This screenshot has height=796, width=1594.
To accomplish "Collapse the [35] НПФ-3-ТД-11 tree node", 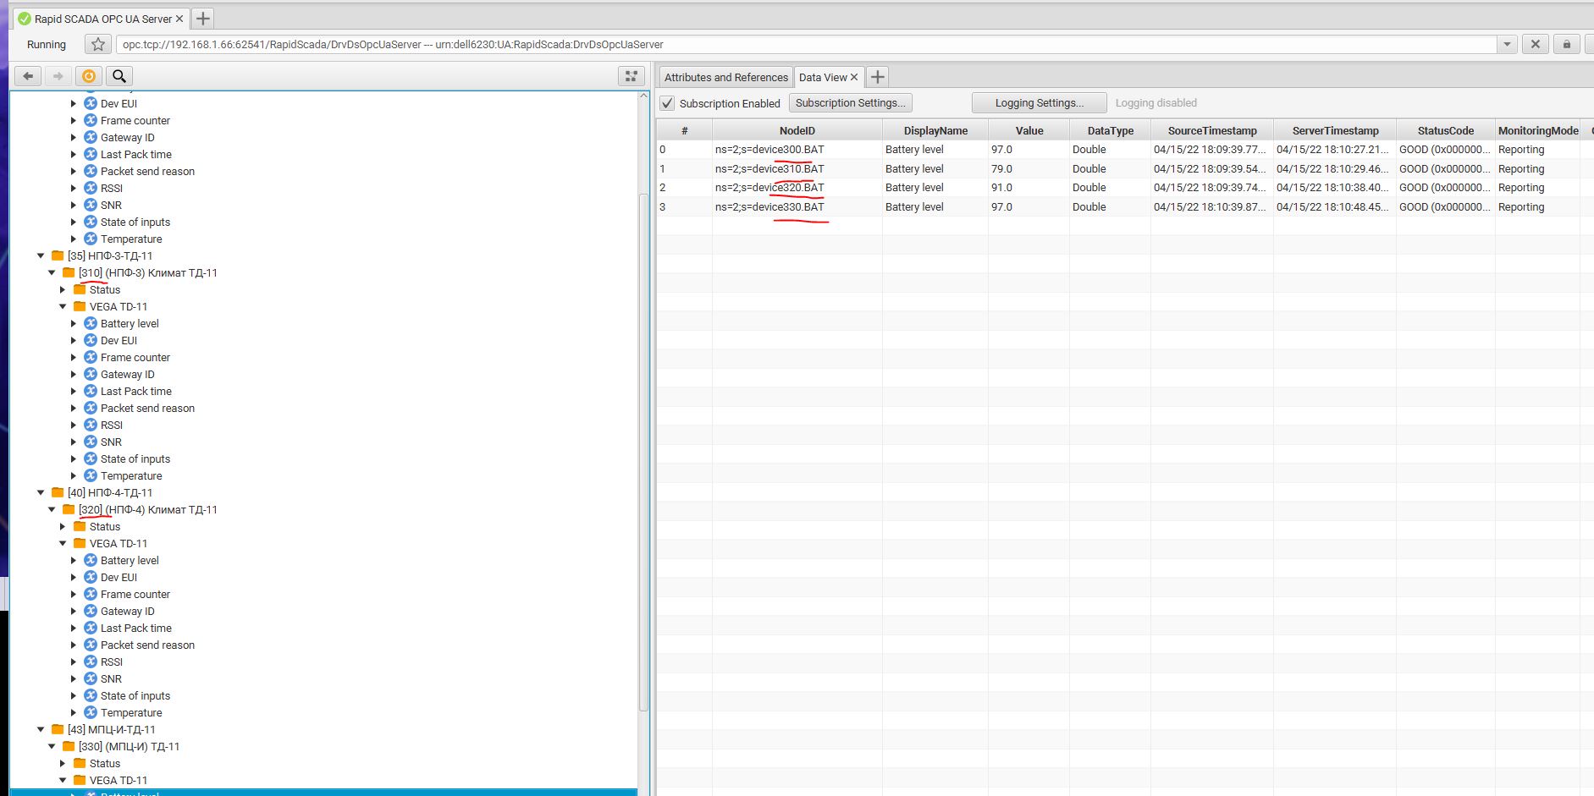I will click(41, 255).
